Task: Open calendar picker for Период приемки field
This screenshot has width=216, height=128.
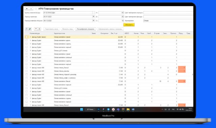Action: point(93,17)
